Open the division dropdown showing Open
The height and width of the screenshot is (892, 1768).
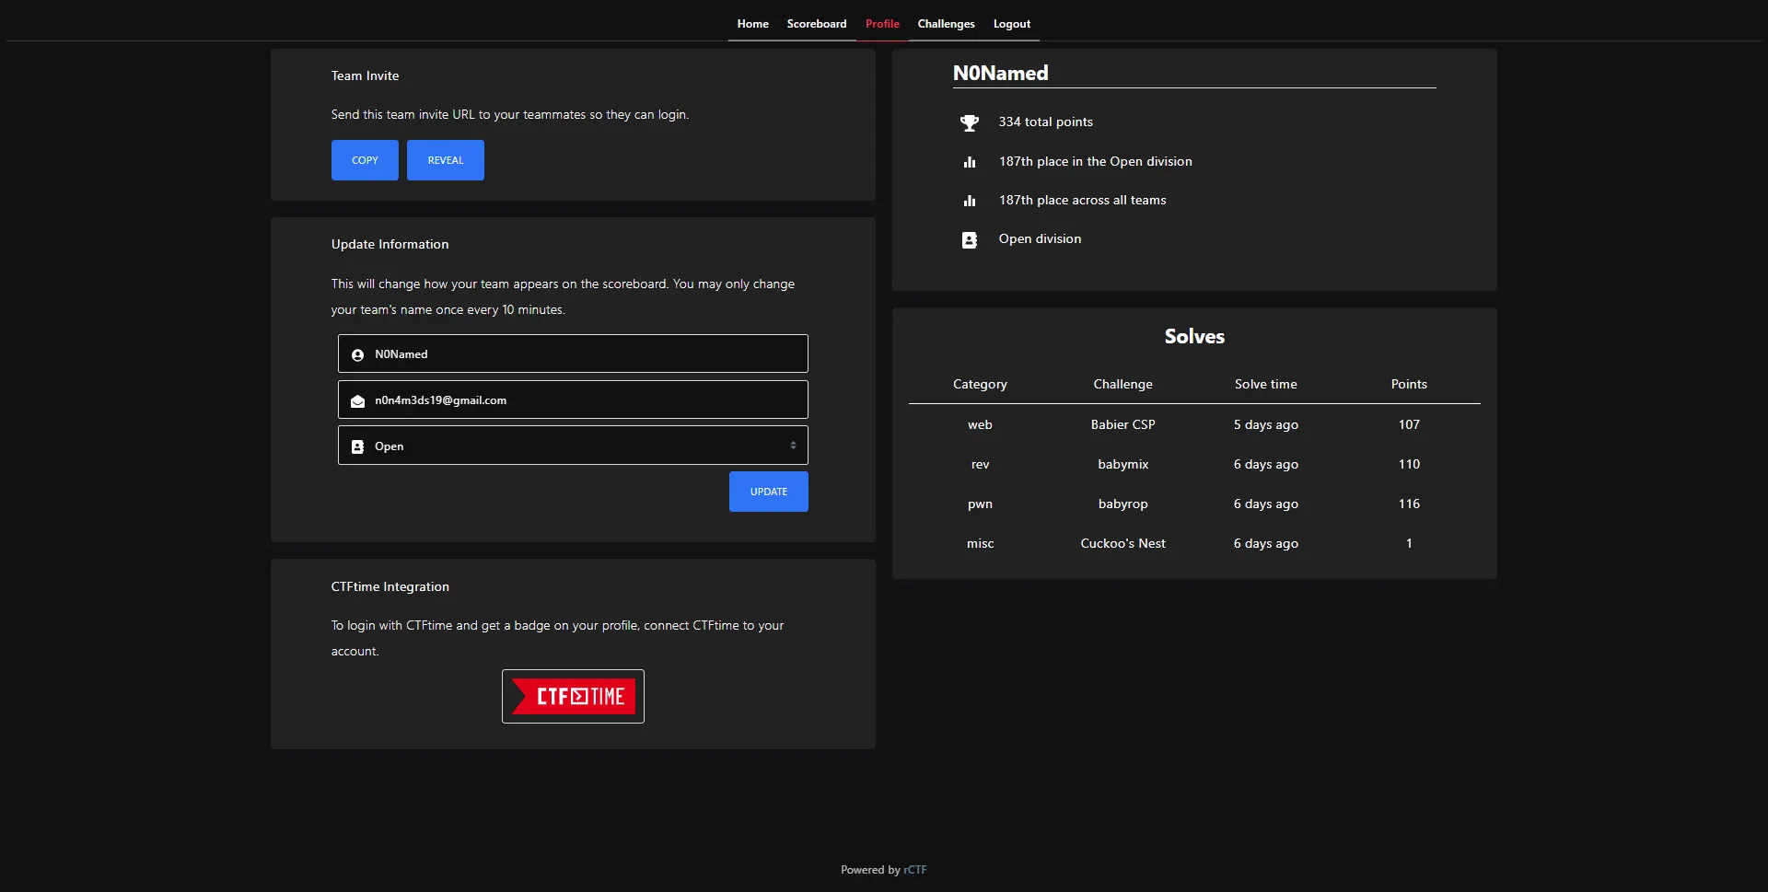click(573, 446)
